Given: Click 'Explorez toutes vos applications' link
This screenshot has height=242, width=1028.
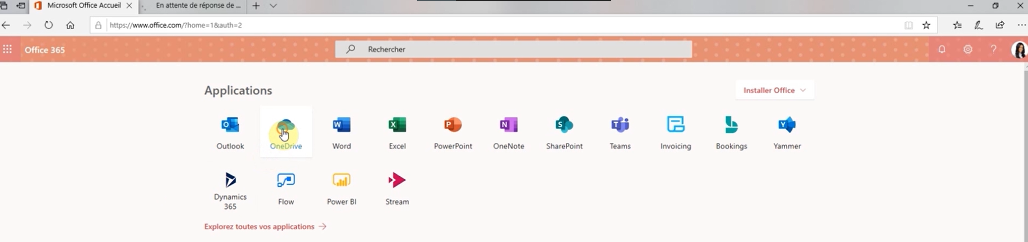Looking at the screenshot, I should [x=265, y=227].
